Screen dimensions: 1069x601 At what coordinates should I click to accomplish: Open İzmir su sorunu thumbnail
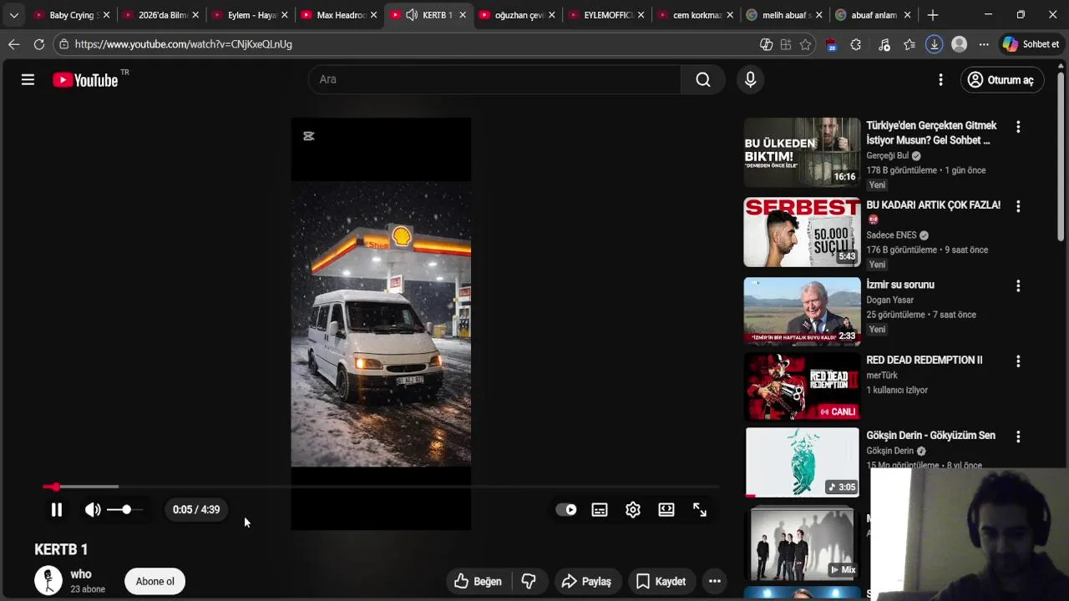tap(802, 311)
